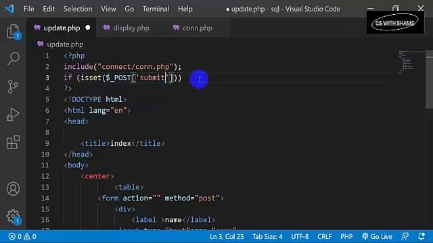The height and width of the screenshot is (243, 433).
Task: Click the <div> tag on line 15
Action: 124,209
